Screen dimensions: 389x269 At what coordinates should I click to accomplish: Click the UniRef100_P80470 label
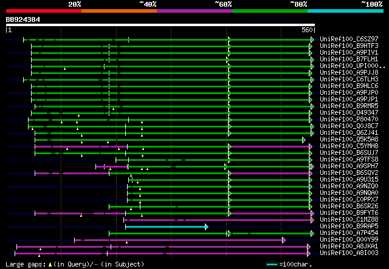click(x=349, y=120)
